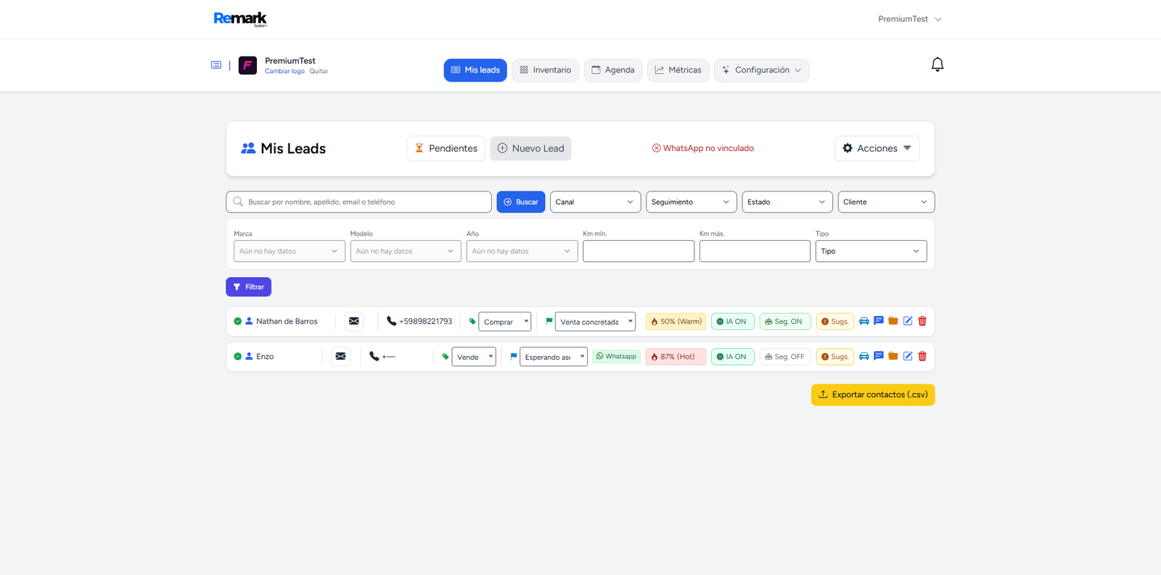Change Enzo's Vende intent dropdown
Image resolution: width=1161 pixels, height=575 pixels.
474,357
